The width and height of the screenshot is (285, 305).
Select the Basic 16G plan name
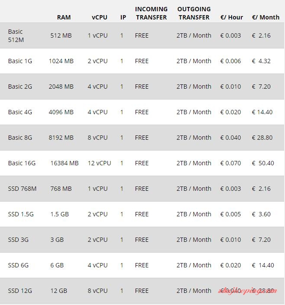[x=22, y=163]
